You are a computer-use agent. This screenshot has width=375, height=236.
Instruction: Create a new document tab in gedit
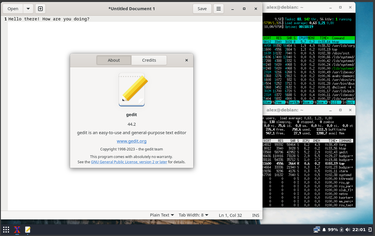pos(40,9)
